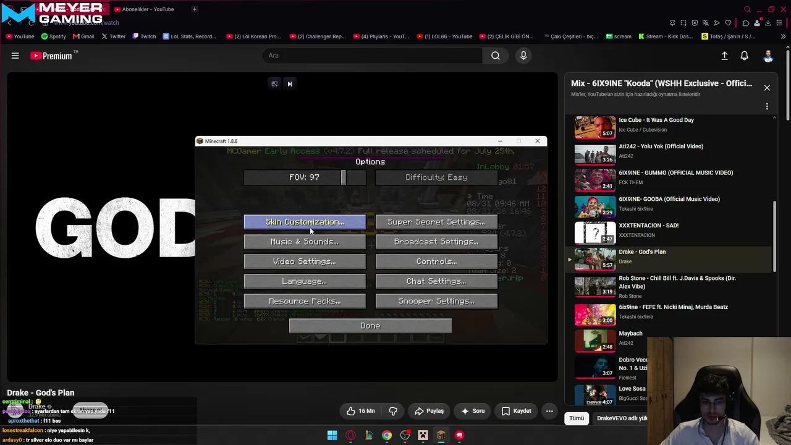The image size is (791, 445).
Task: Open Snooper Settings
Action: click(436, 301)
